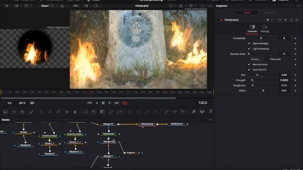Add a BSpline mask from toolbar
The width and height of the screenshot is (303, 170).
[x=156, y=112]
